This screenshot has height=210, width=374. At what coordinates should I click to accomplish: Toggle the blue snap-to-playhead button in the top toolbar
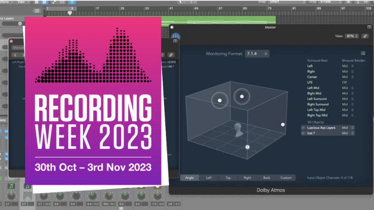[x=72, y=2]
